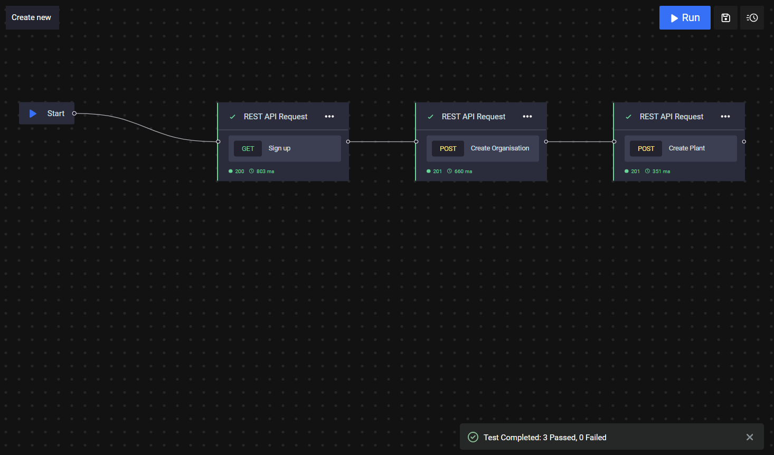The width and height of the screenshot is (774, 455).
Task: Click the 200 status code
Action: point(240,172)
